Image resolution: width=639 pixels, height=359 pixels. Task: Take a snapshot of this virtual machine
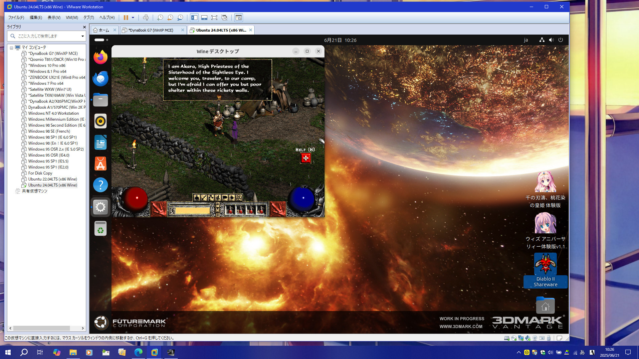pos(160,18)
